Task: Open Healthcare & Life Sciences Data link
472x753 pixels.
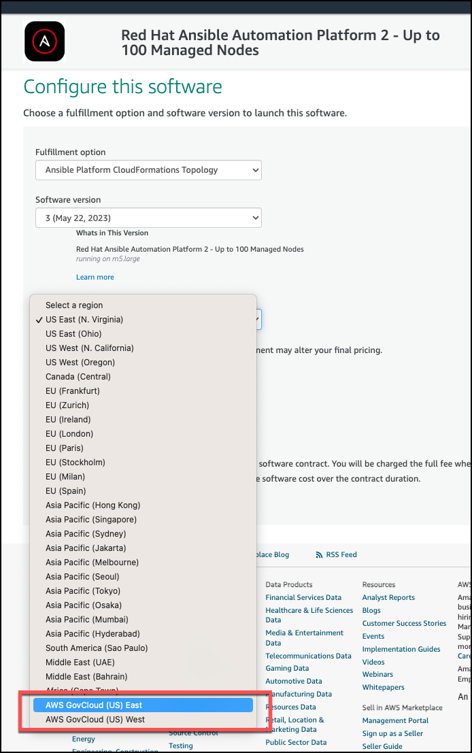Action: pos(309,615)
